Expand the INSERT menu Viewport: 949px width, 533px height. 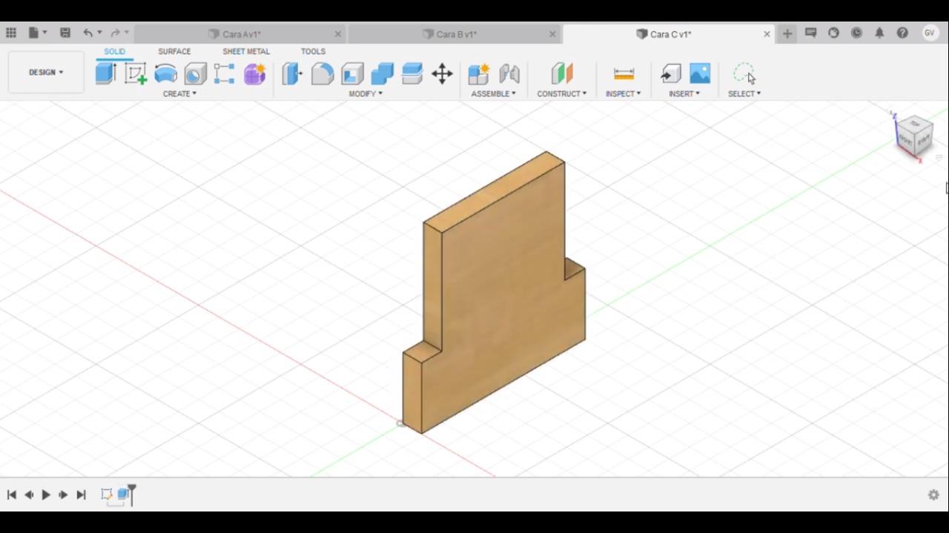(x=684, y=94)
